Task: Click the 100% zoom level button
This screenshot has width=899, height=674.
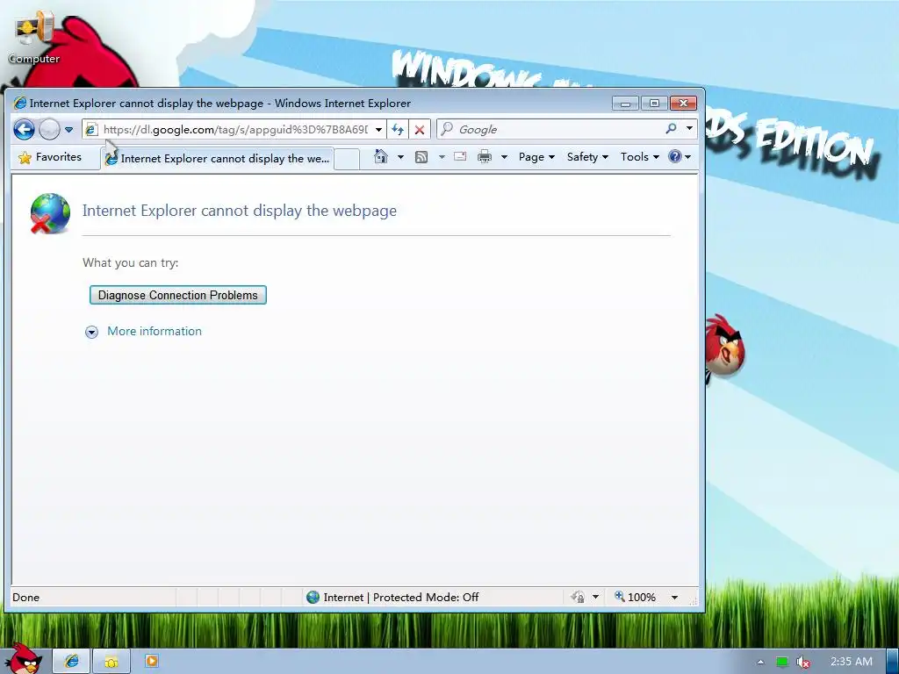Action: click(x=636, y=597)
